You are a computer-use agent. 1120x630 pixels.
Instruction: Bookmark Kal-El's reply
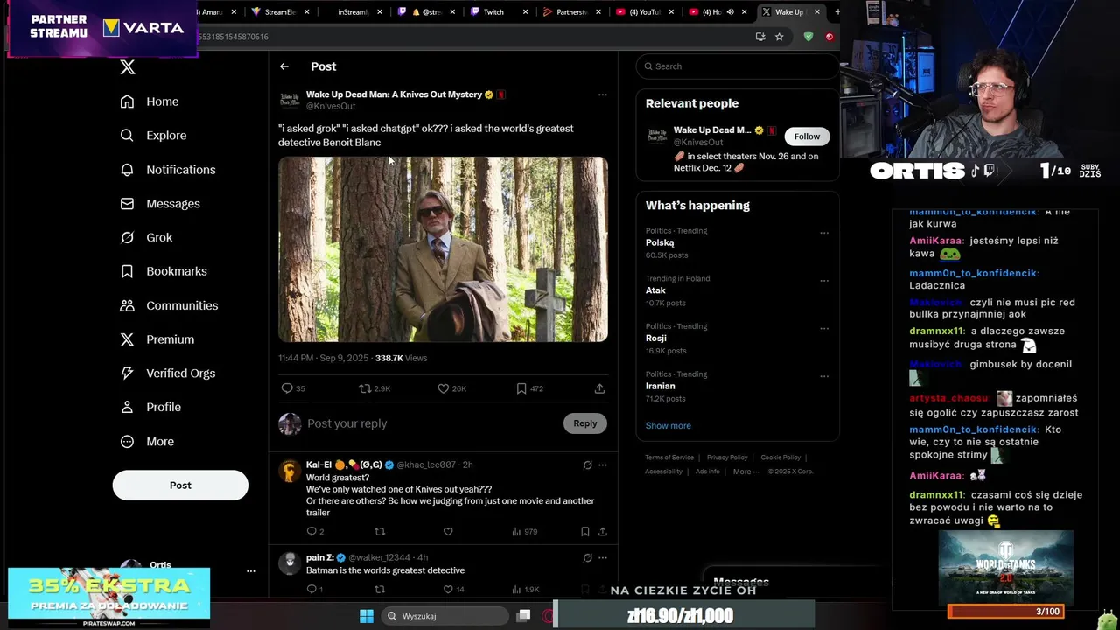tap(584, 532)
